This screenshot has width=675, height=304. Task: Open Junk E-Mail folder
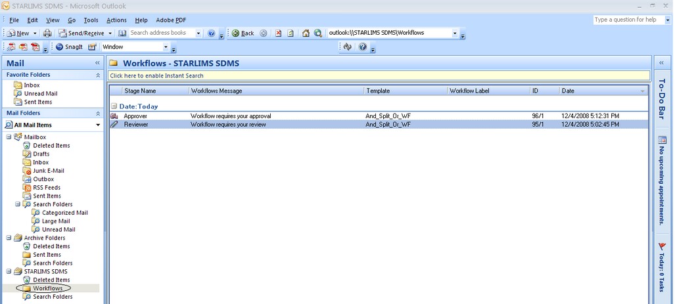click(48, 171)
